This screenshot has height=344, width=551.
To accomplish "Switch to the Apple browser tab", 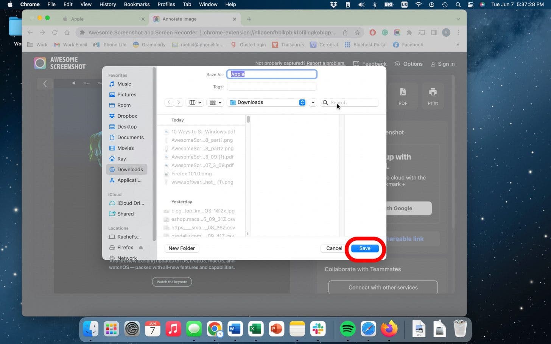I will click(x=102, y=19).
